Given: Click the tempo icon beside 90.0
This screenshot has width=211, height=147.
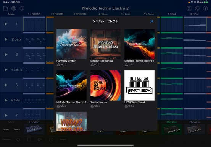Looking at the screenshot, I should pos(92,65).
